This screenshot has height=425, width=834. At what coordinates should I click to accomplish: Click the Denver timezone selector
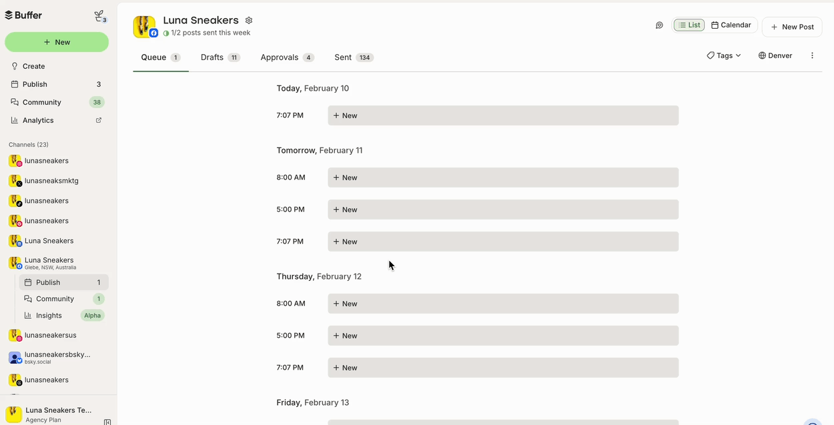tap(775, 55)
